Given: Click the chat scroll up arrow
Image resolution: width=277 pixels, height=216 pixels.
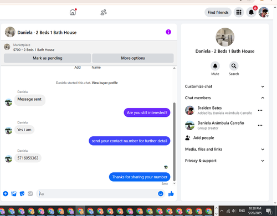Looking at the screenshot, I should pyautogui.click(x=174, y=68).
